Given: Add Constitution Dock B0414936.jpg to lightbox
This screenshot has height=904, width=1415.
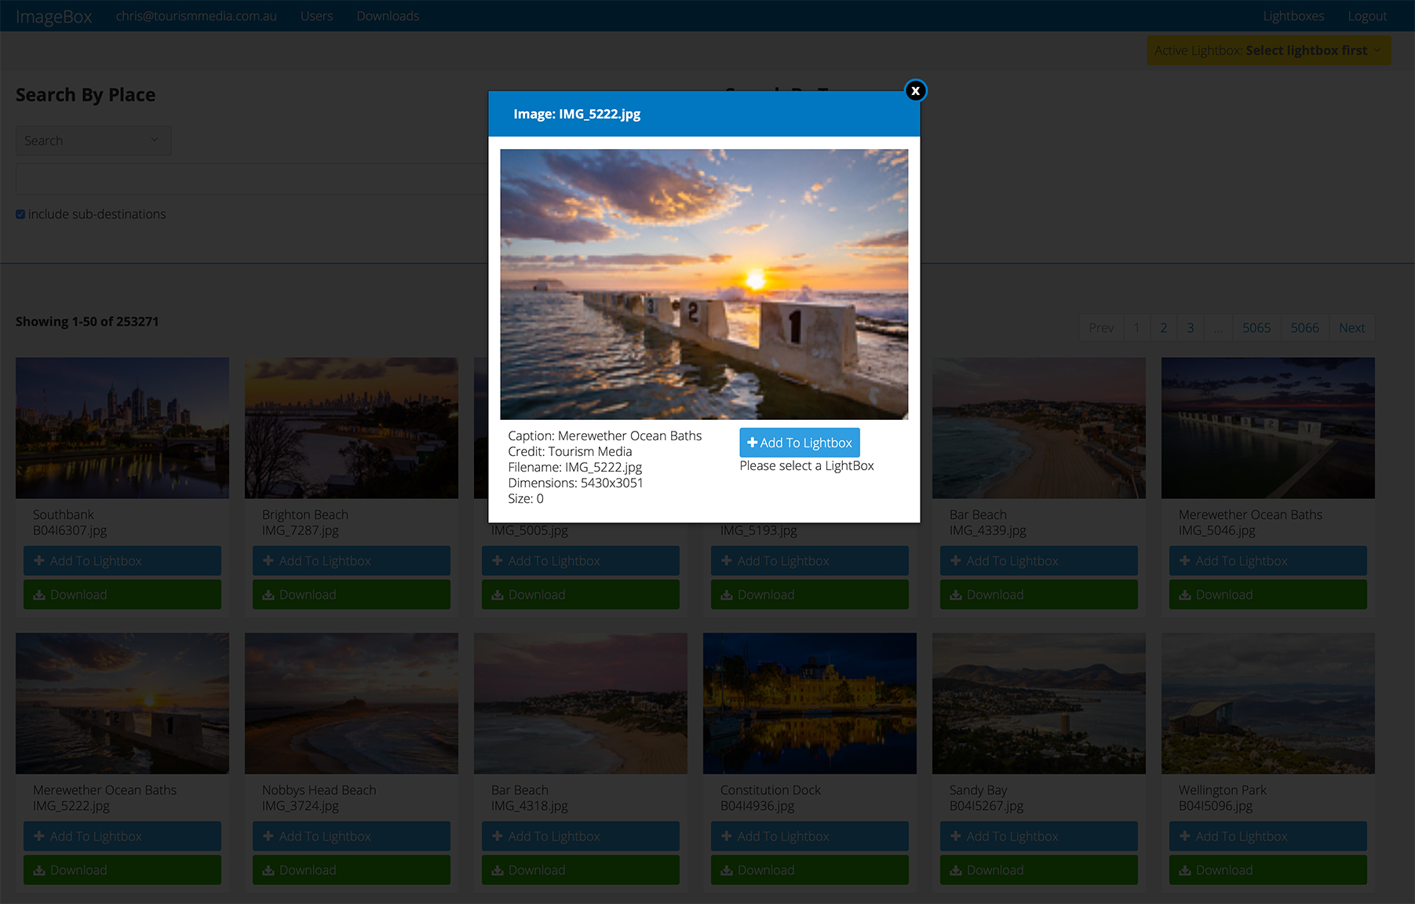Looking at the screenshot, I should (810, 837).
